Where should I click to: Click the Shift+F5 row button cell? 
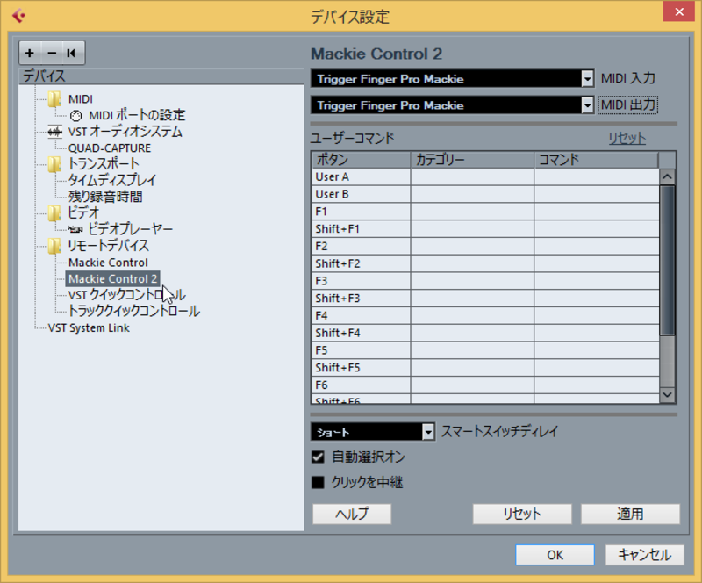click(x=362, y=368)
